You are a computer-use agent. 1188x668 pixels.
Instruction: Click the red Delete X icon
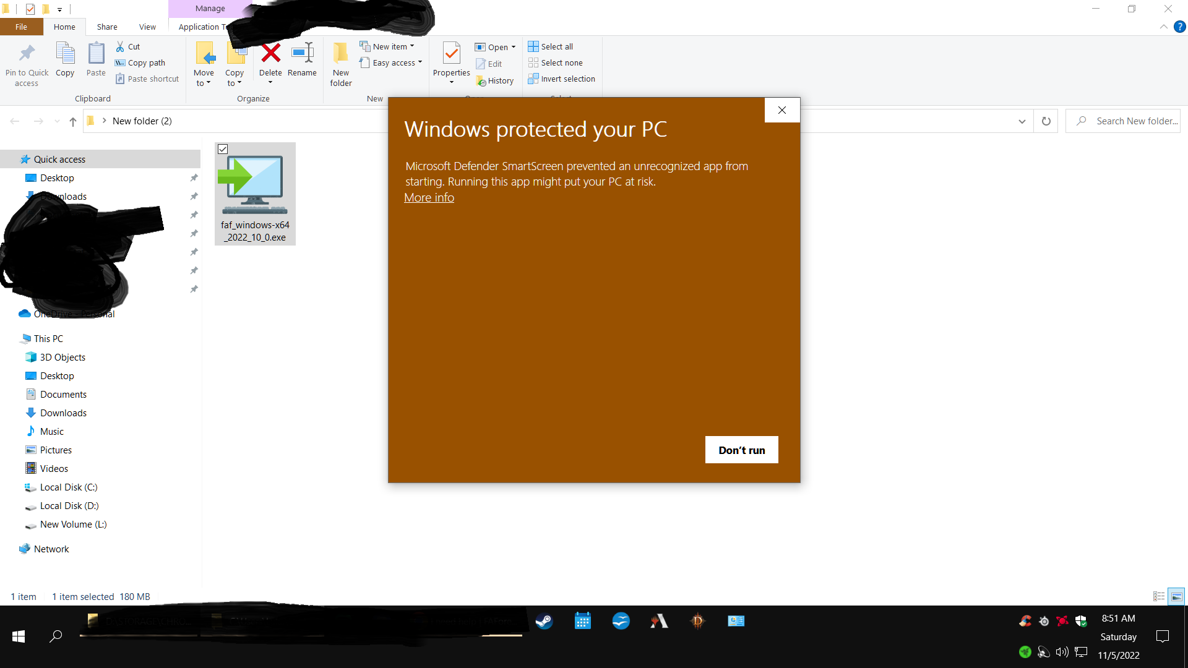270,53
